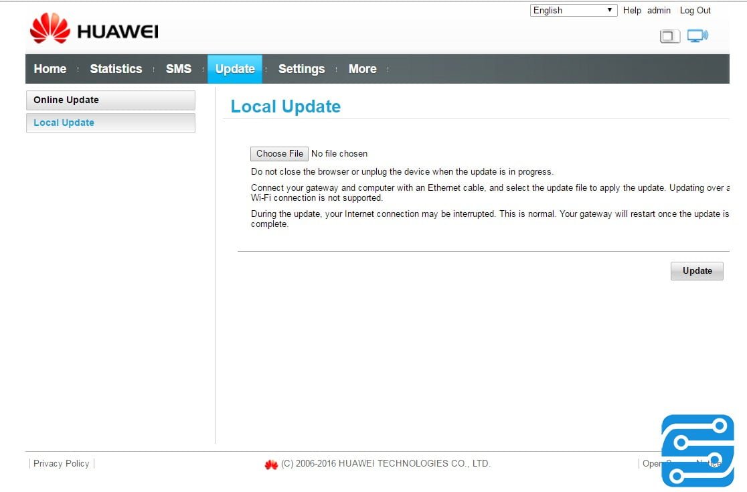Image resolution: width=747 pixels, height=492 pixels.
Task: Open the More menu tab
Action: [362, 69]
